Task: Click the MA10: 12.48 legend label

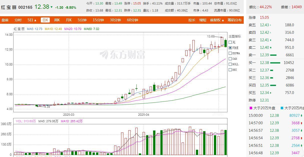Action: click(53, 29)
